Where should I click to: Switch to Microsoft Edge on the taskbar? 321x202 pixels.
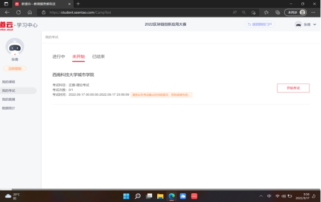(x=171, y=197)
